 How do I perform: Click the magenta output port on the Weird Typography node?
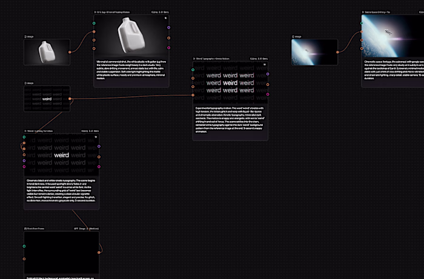(x=268, y=94)
